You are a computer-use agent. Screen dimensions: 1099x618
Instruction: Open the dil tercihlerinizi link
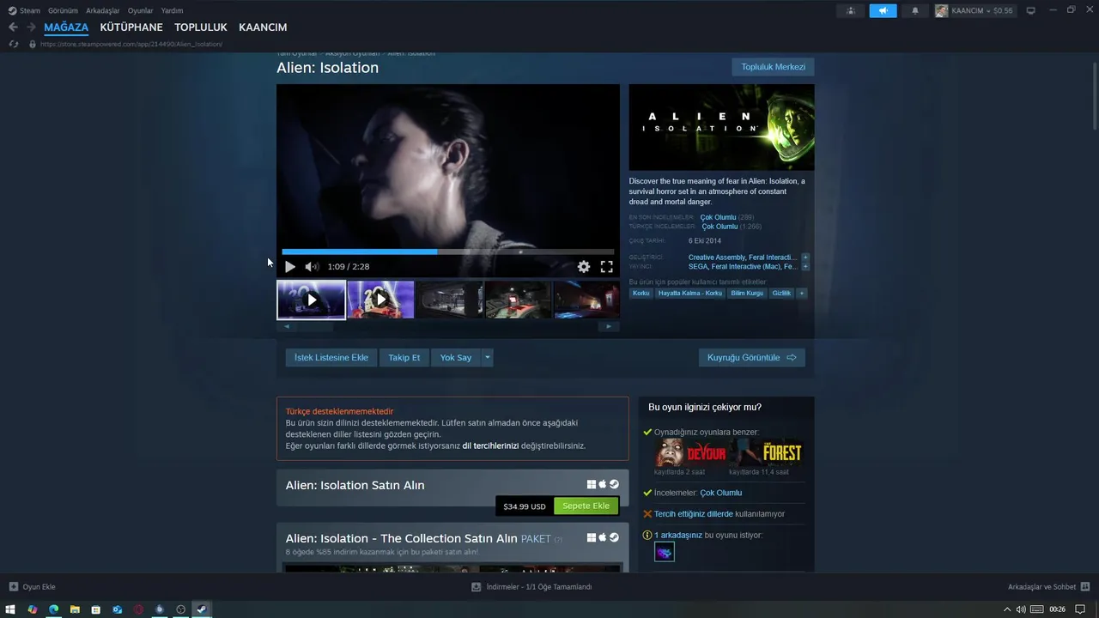(x=490, y=445)
